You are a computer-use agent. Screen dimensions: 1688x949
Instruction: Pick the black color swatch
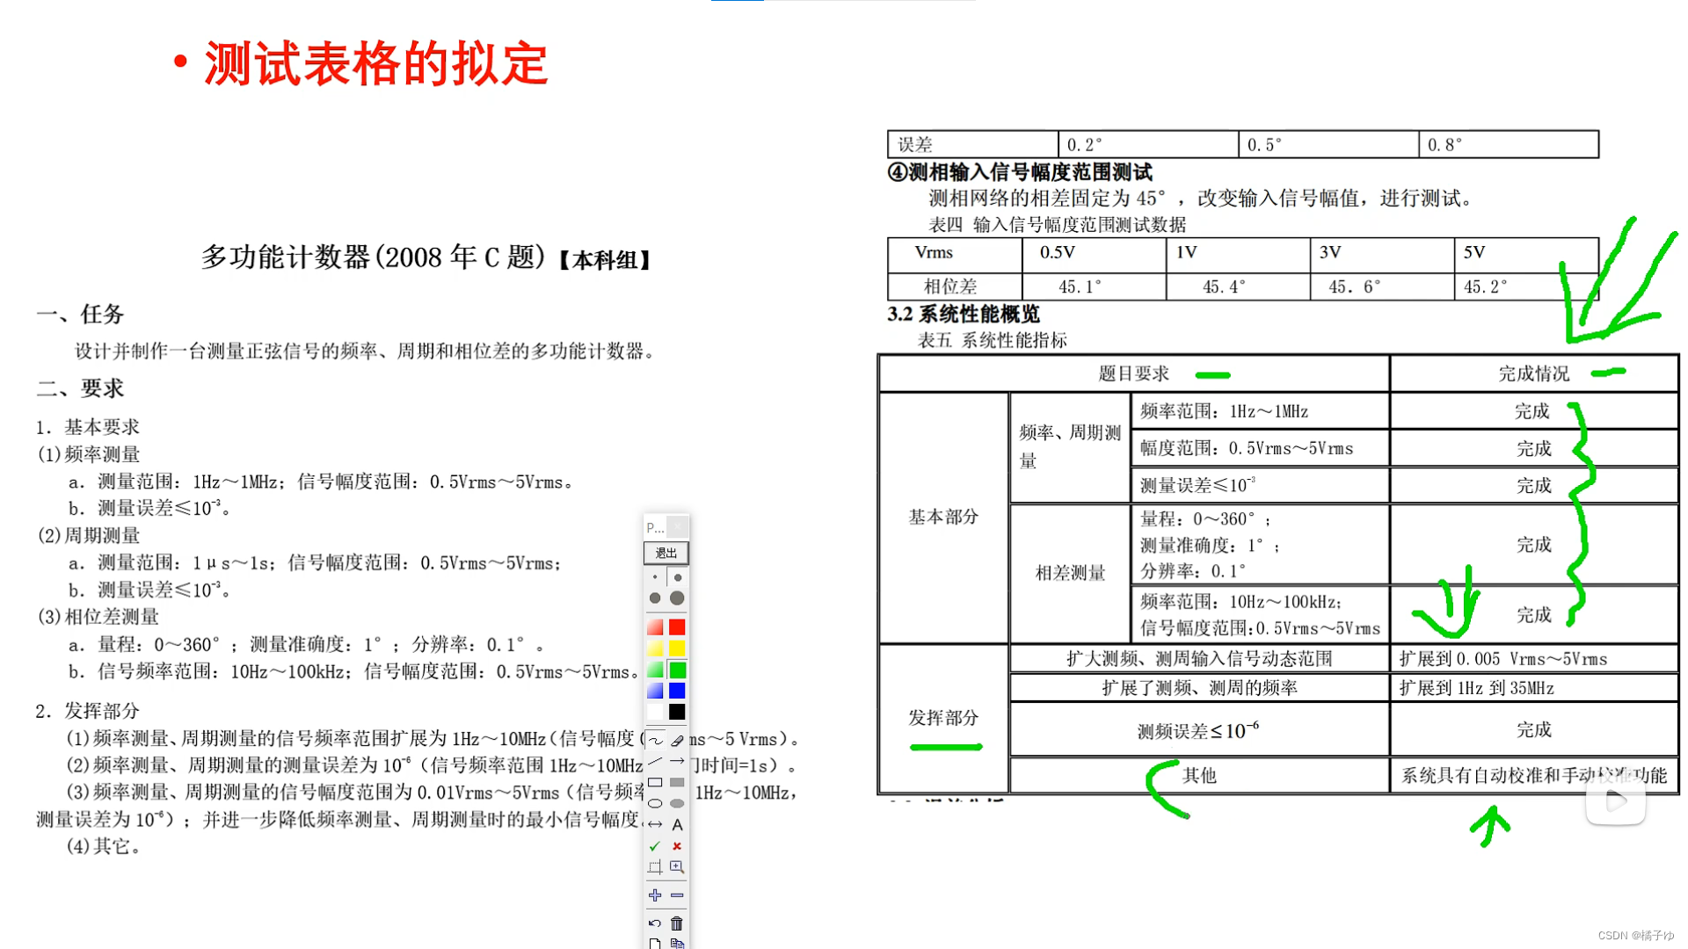(x=677, y=712)
